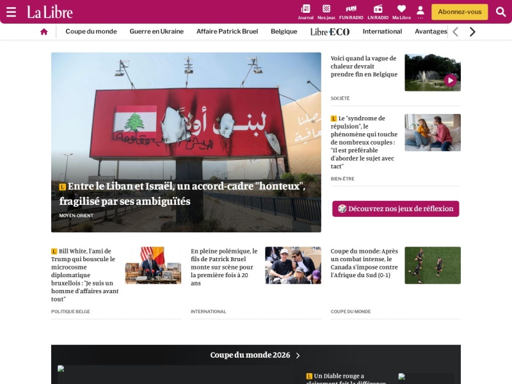Open Bill White press conference thumbnail
Viewport: 512px width, 384px height.
(x=153, y=266)
